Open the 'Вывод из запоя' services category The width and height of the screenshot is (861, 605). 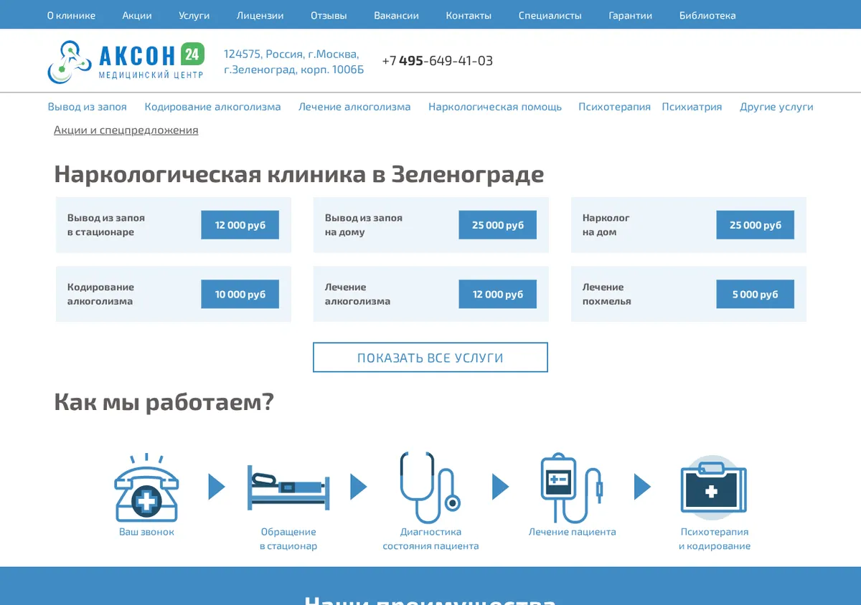pos(87,107)
